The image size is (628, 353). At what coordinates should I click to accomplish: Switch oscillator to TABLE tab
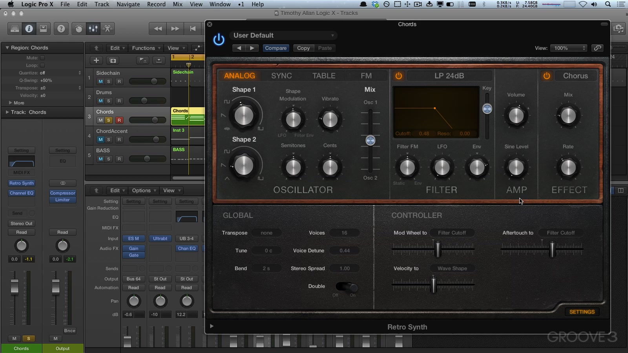[324, 76]
